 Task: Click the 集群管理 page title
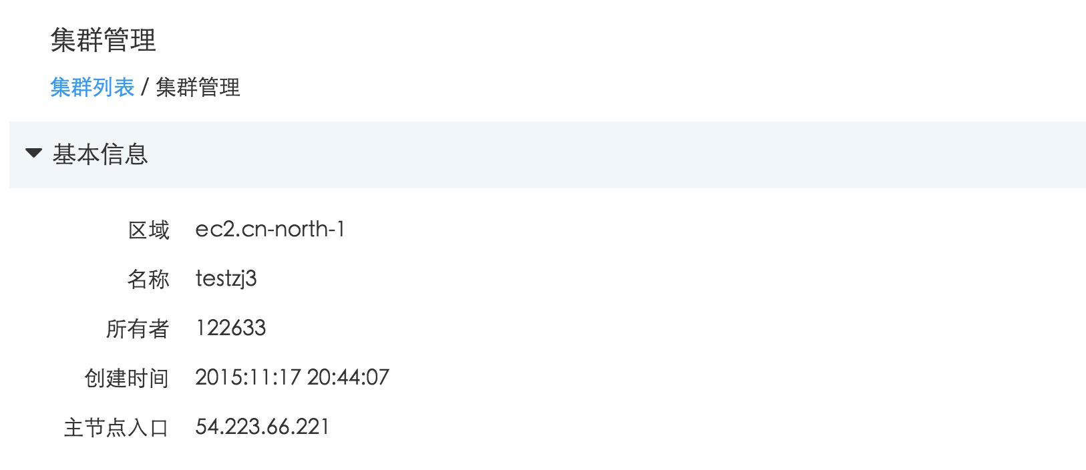coord(103,41)
